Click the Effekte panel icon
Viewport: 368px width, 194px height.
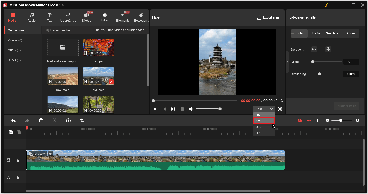click(x=86, y=17)
